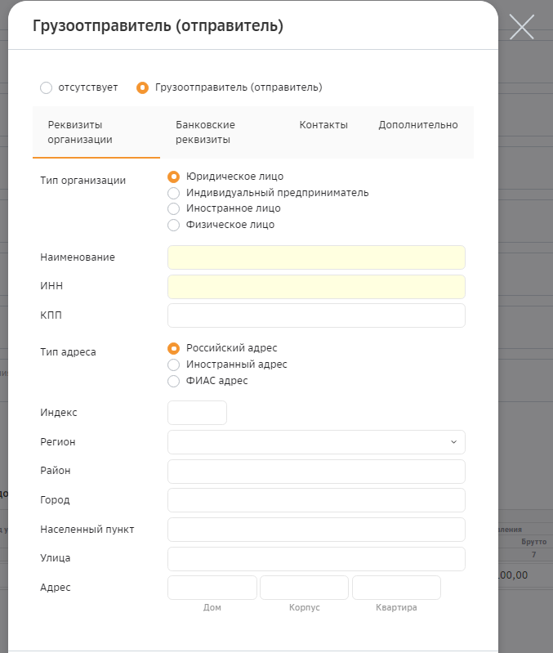Switch address type to Иностранный адрес

[173, 365]
